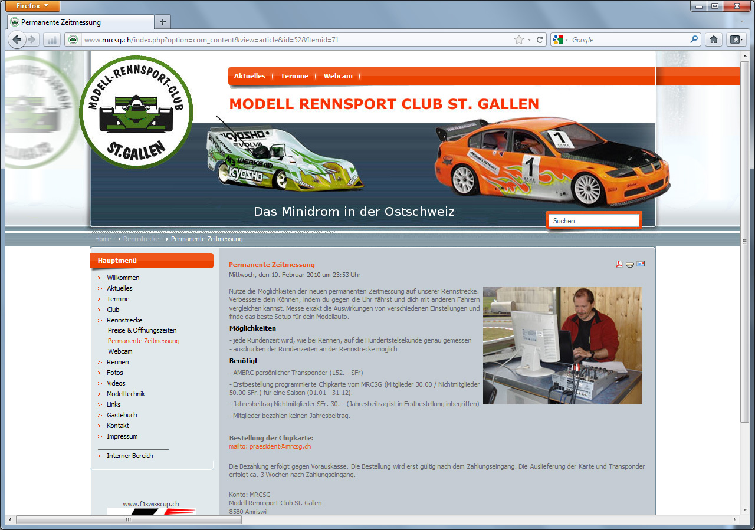The height and width of the screenshot is (530, 755).
Task: Select the Permanente Zeitmessung submenu entry
Action: [143, 341]
